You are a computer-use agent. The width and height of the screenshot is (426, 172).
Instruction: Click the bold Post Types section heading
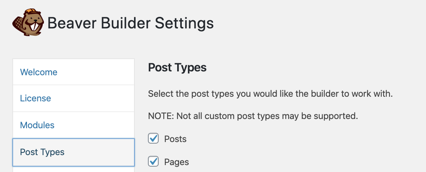[177, 68]
